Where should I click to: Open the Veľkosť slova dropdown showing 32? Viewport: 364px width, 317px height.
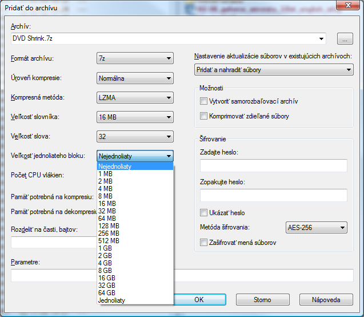tap(135, 137)
